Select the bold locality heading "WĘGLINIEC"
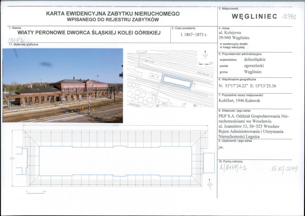 pos(254,17)
